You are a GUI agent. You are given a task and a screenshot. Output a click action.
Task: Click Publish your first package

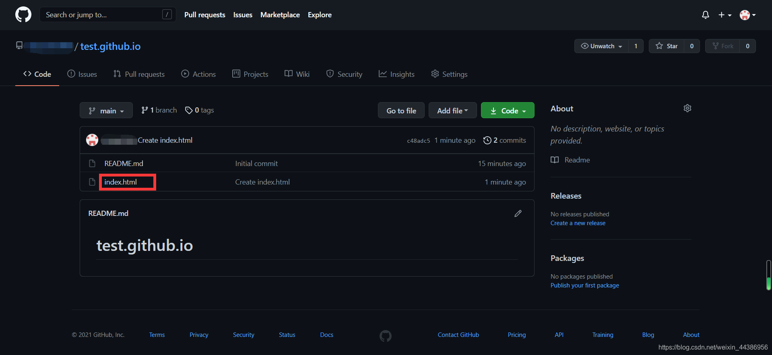585,285
